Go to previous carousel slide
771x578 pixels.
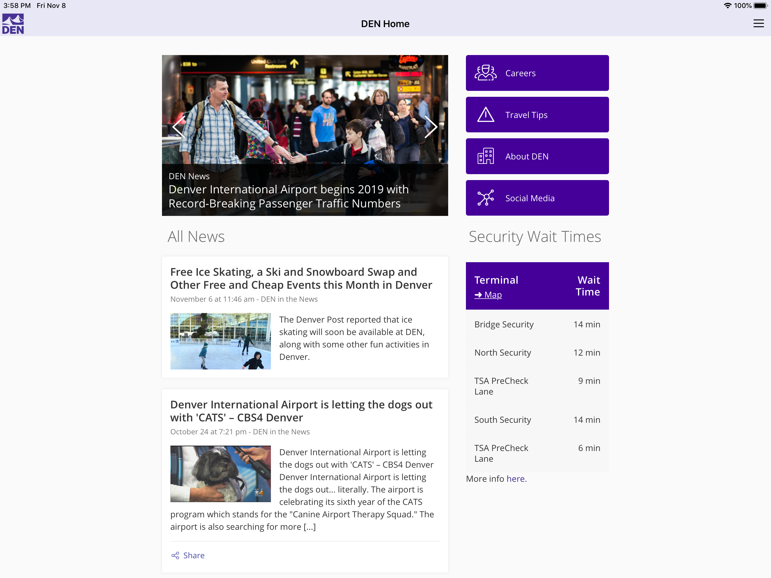pyautogui.click(x=179, y=127)
